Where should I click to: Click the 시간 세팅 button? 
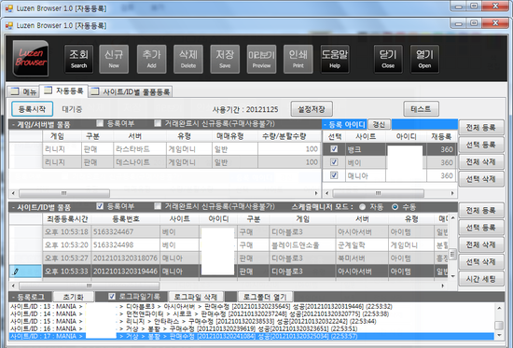(x=481, y=279)
